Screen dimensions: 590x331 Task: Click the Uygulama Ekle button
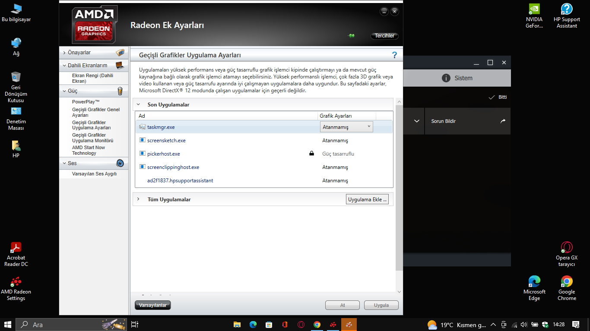[368, 200]
